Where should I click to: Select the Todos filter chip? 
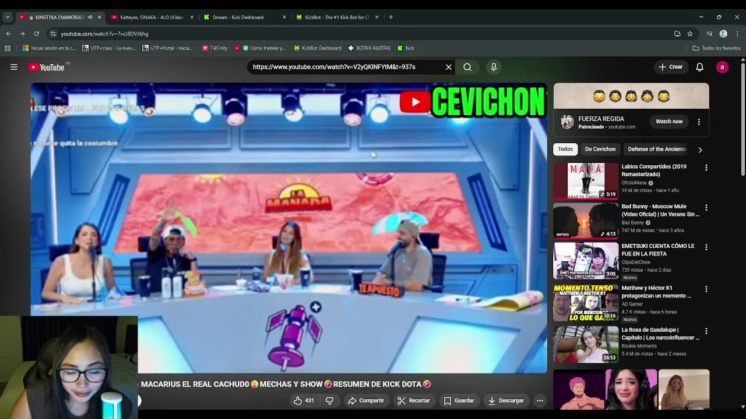point(565,150)
